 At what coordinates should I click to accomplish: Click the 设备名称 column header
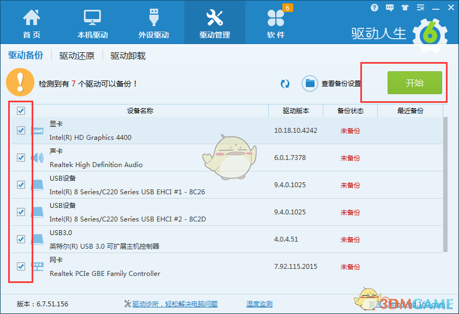point(140,110)
